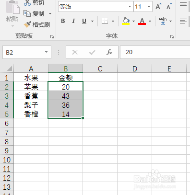Click the Copy (复制) button
The image size is (190, 195).
point(34,13)
